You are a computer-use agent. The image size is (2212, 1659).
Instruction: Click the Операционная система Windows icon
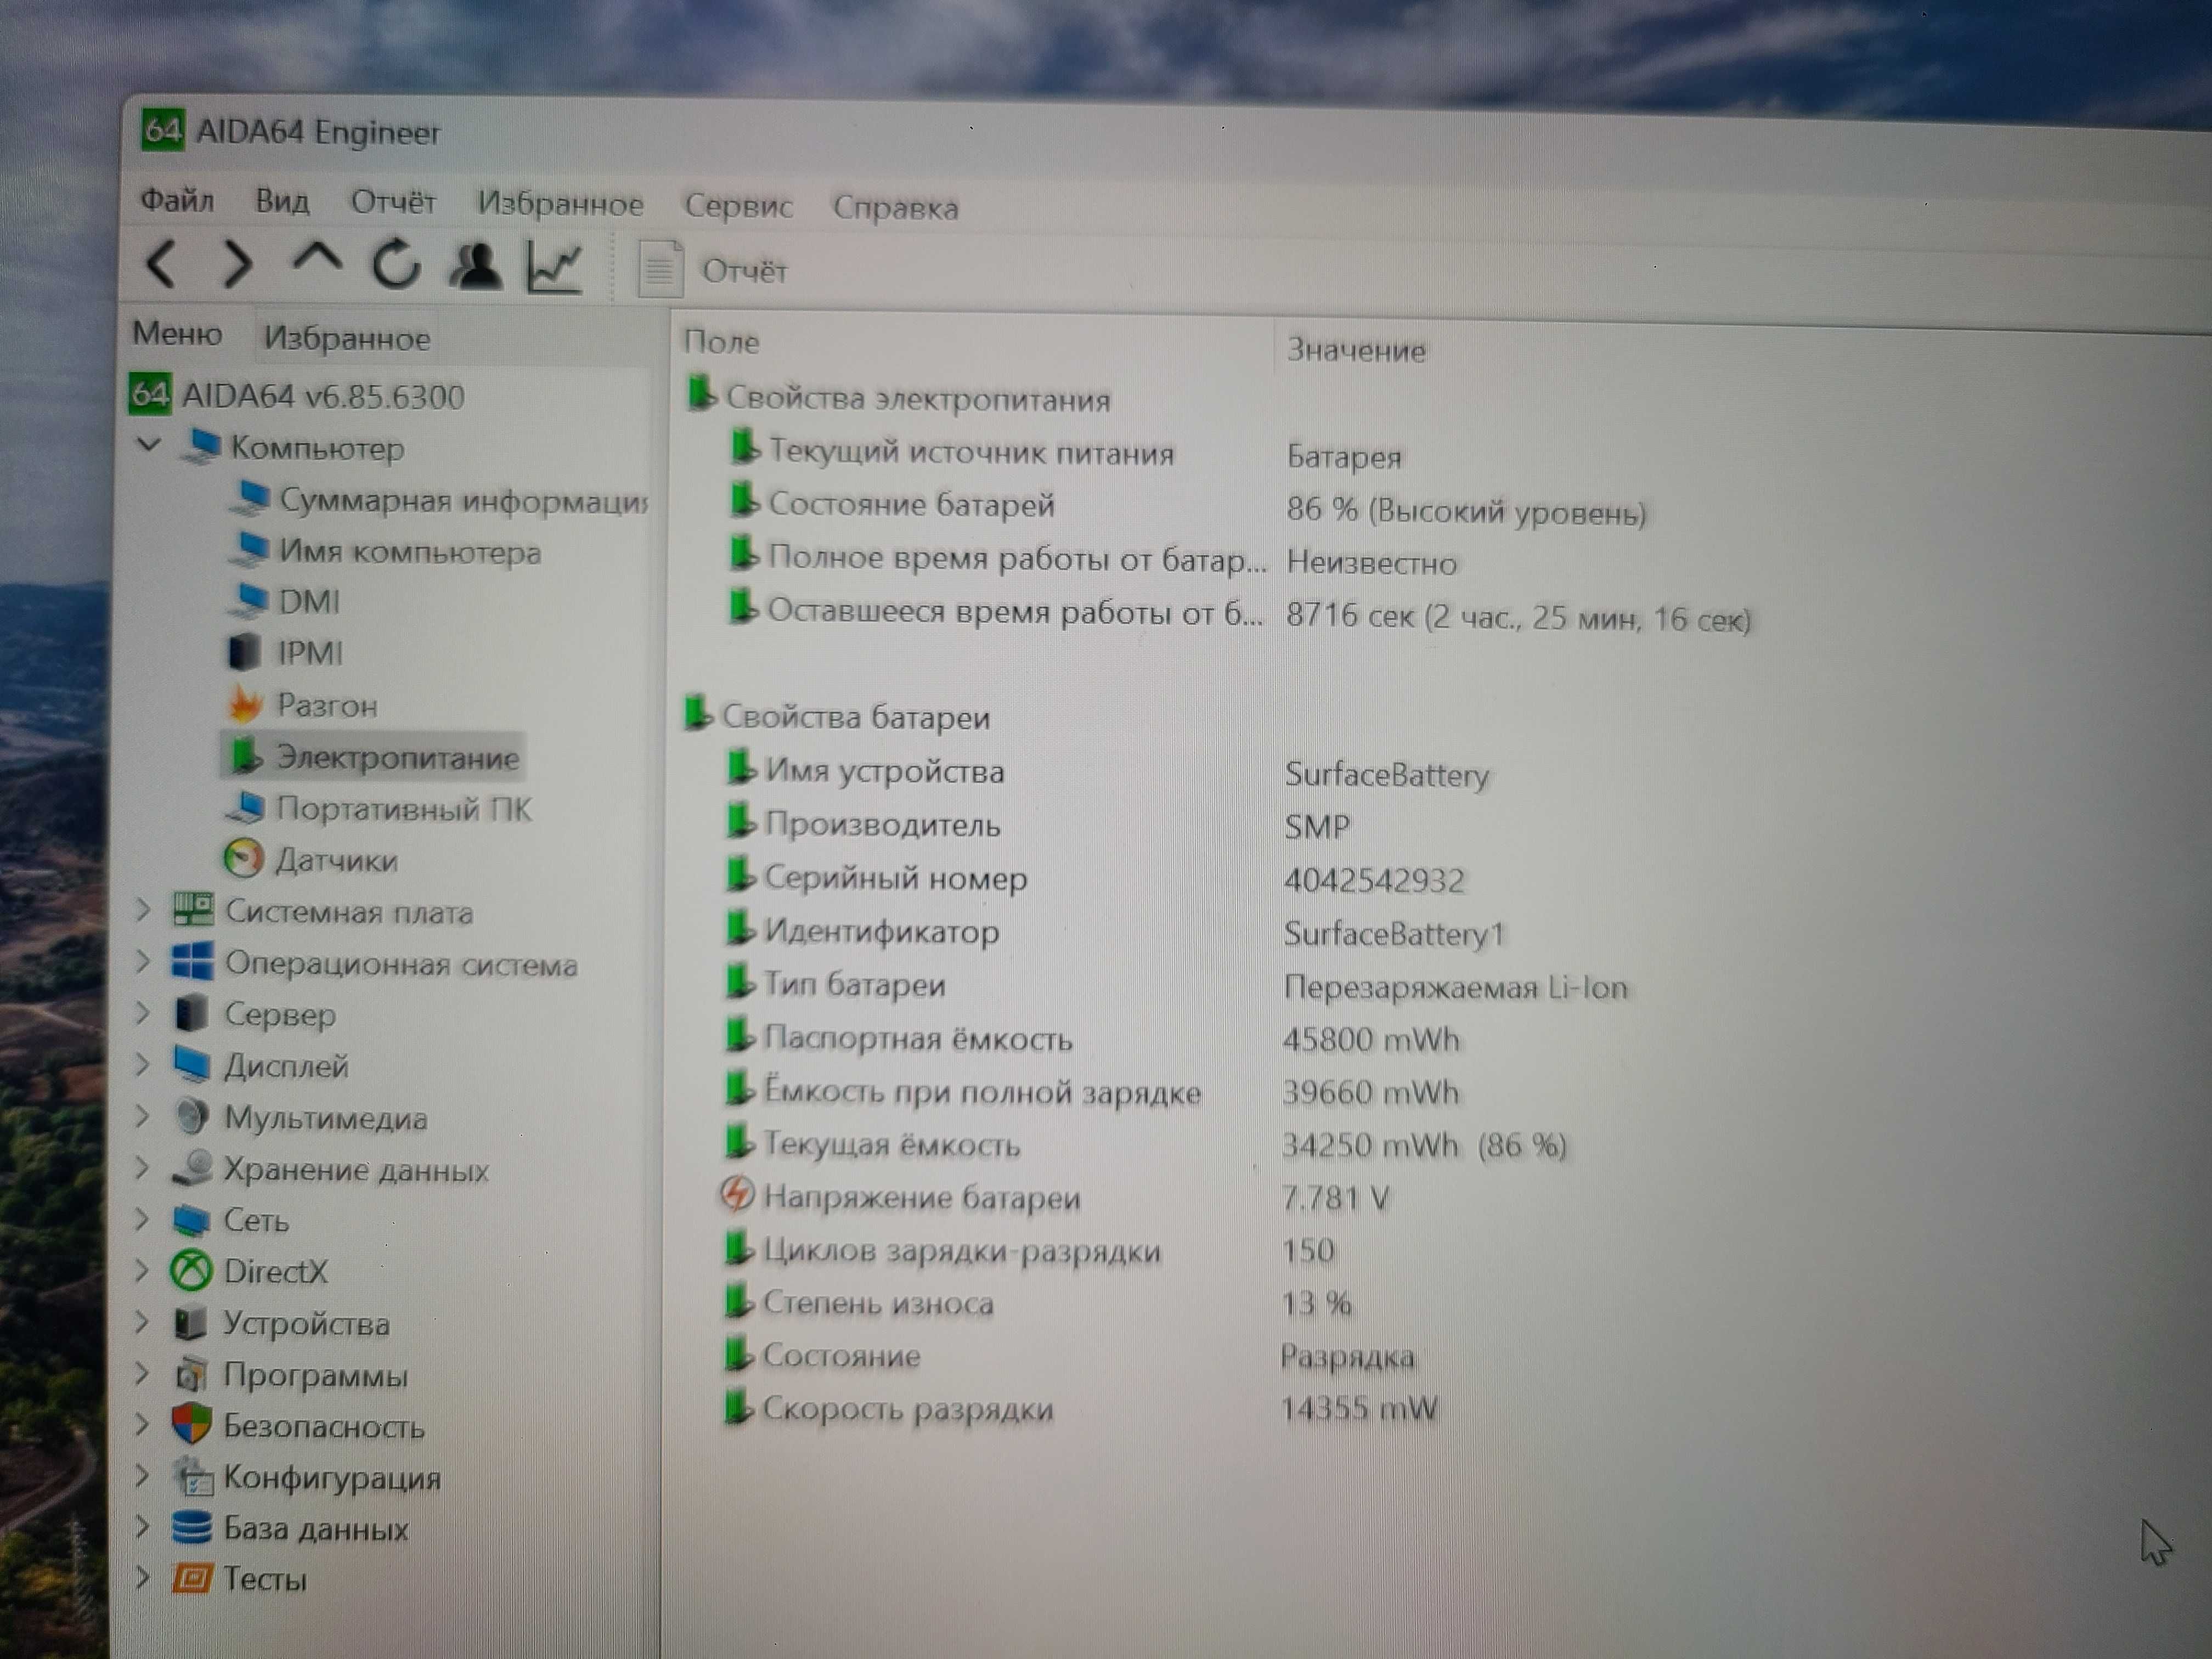coord(192,961)
